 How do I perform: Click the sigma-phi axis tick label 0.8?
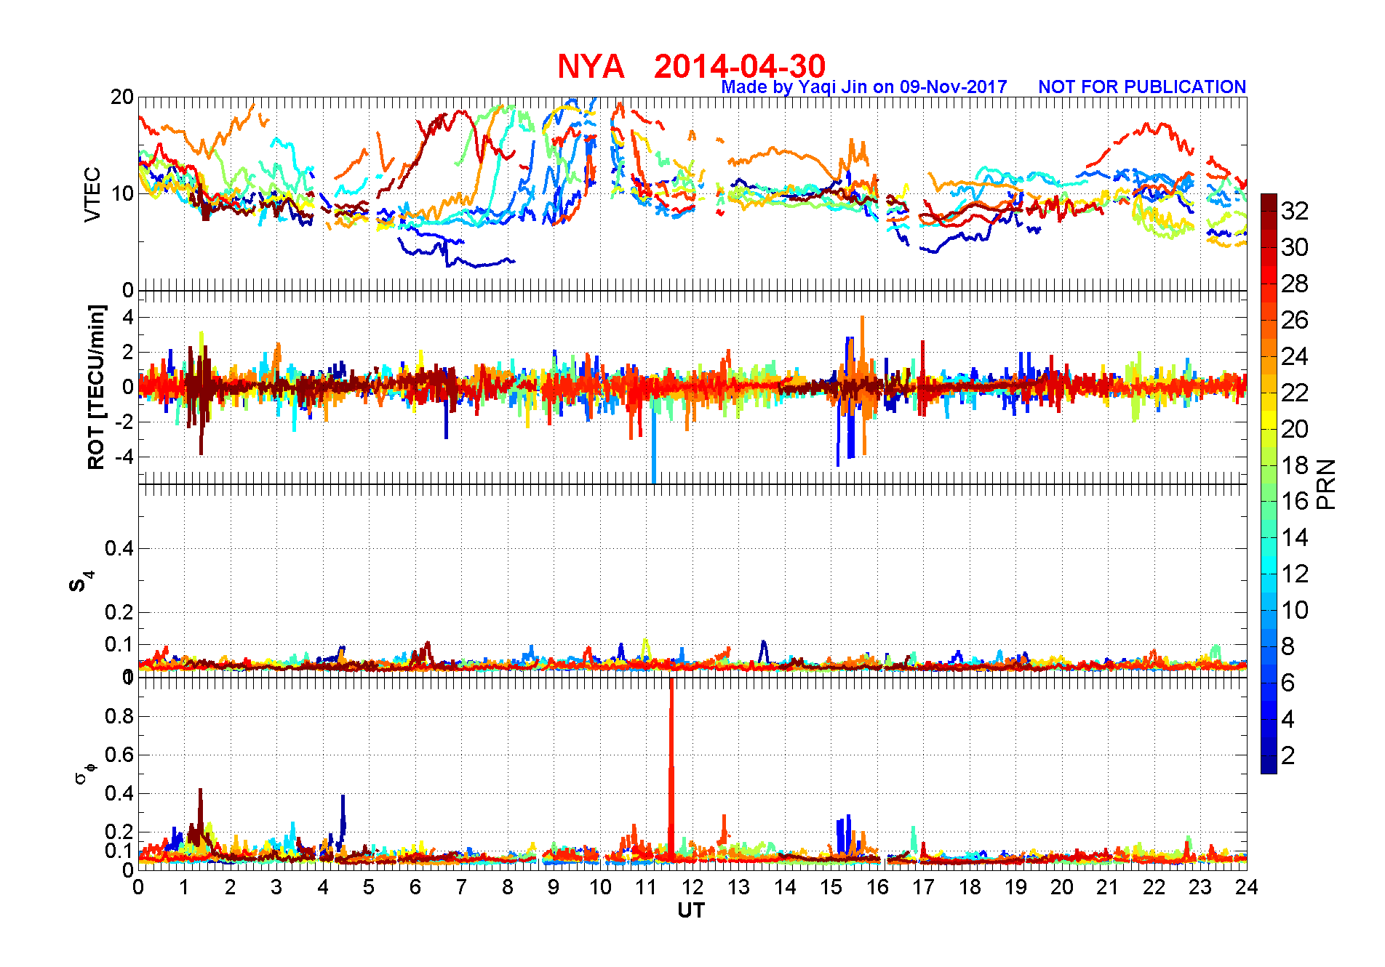point(119,716)
